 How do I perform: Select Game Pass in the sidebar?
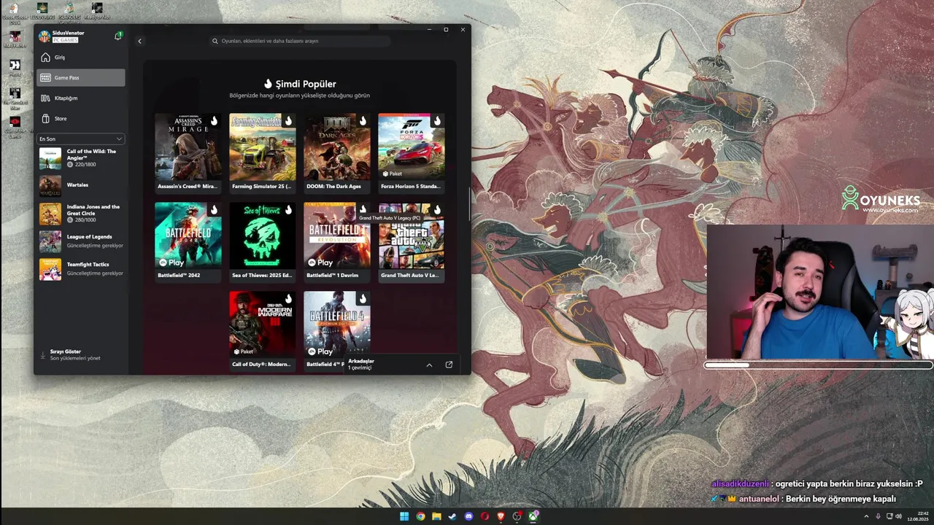click(x=81, y=77)
